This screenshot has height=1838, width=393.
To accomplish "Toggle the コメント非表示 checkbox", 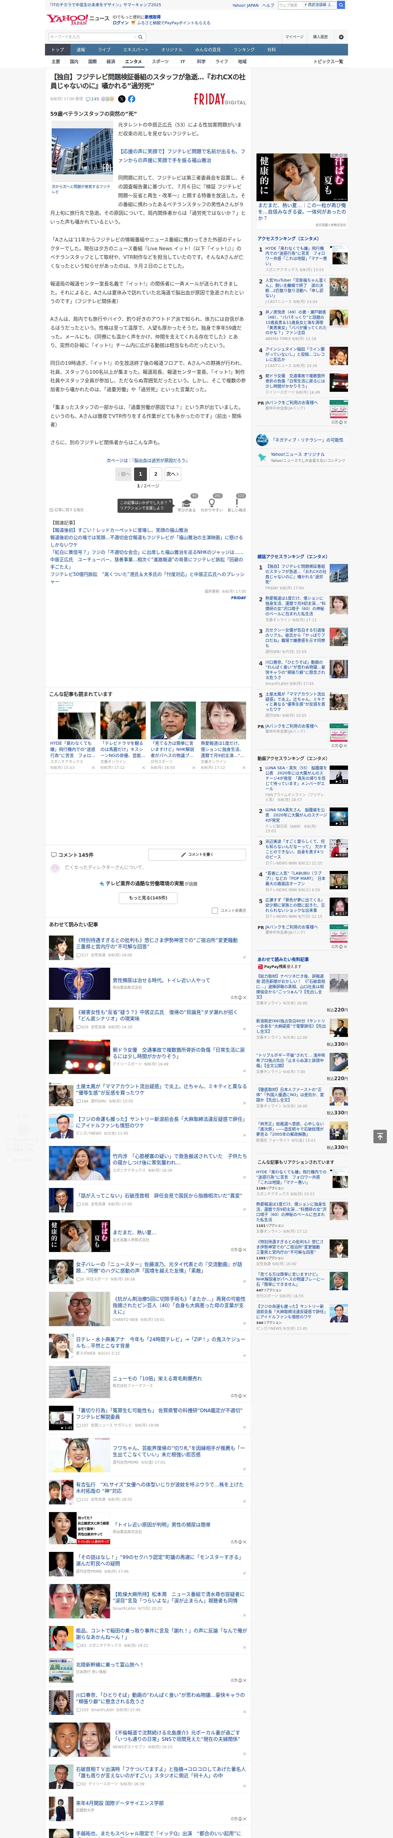I will [215, 910].
